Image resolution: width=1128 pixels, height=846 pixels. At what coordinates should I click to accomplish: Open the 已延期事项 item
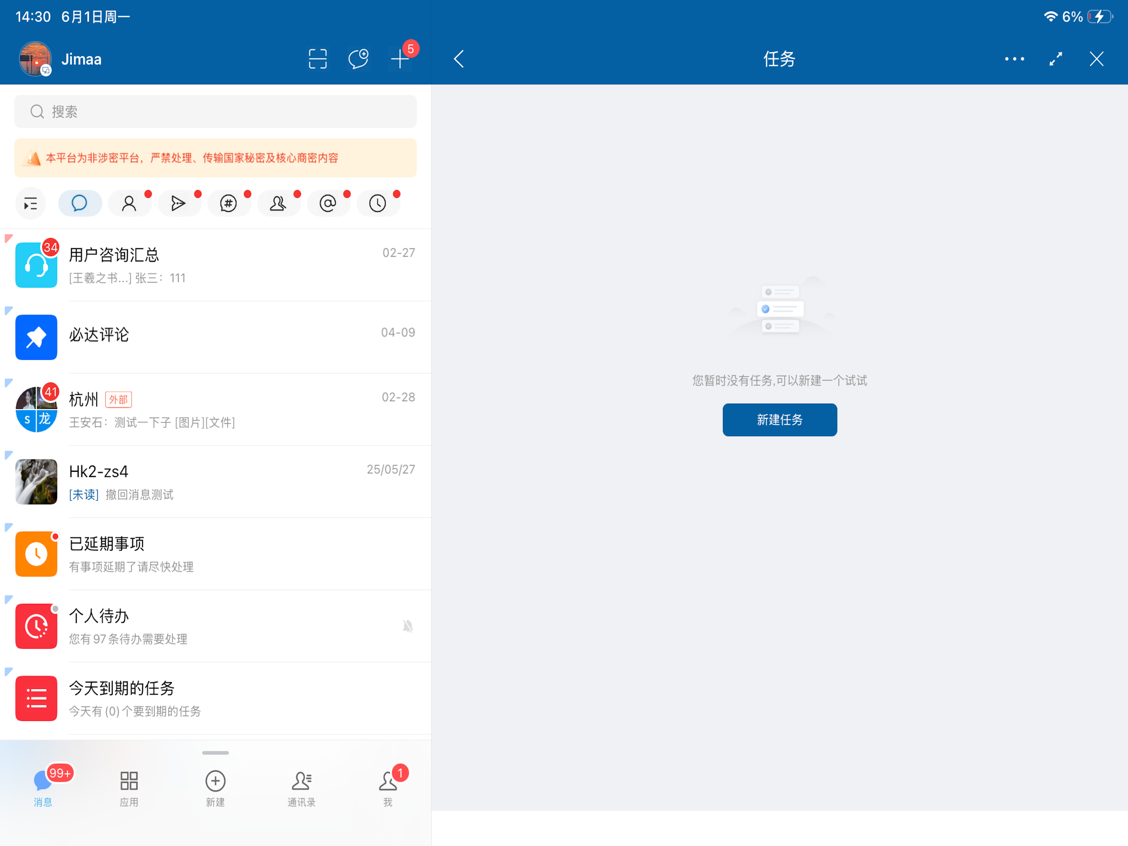(x=216, y=554)
